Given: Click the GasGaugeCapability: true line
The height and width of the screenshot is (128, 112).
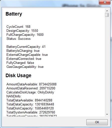Looking at the screenshot, I should pos(25,67).
